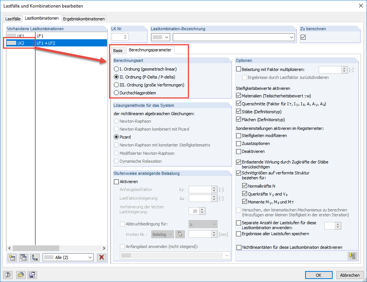Check Ergebnisse aller Laststufen speichern
Image resolution: width=367 pixels, height=282 pixels.
238,234
